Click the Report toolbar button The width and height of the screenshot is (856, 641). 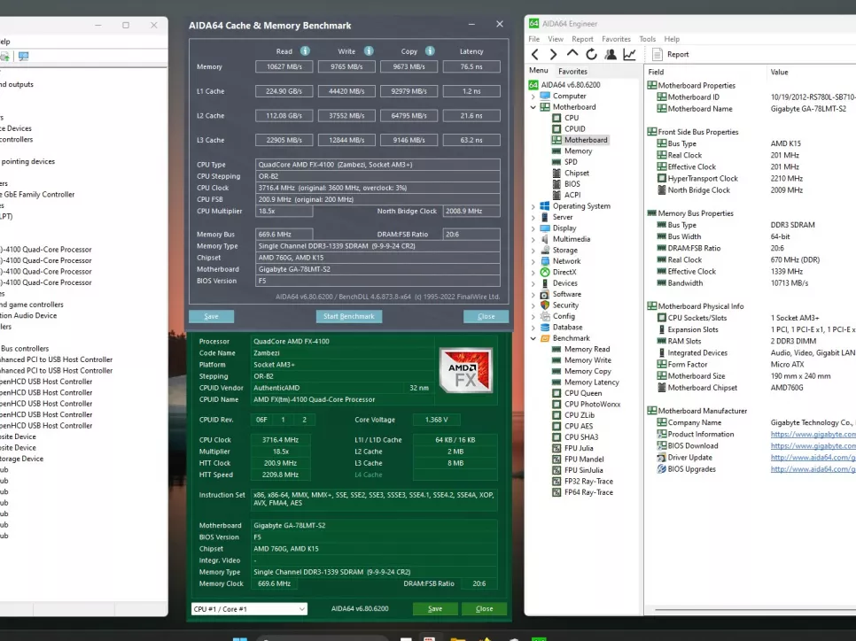click(x=671, y=54)
